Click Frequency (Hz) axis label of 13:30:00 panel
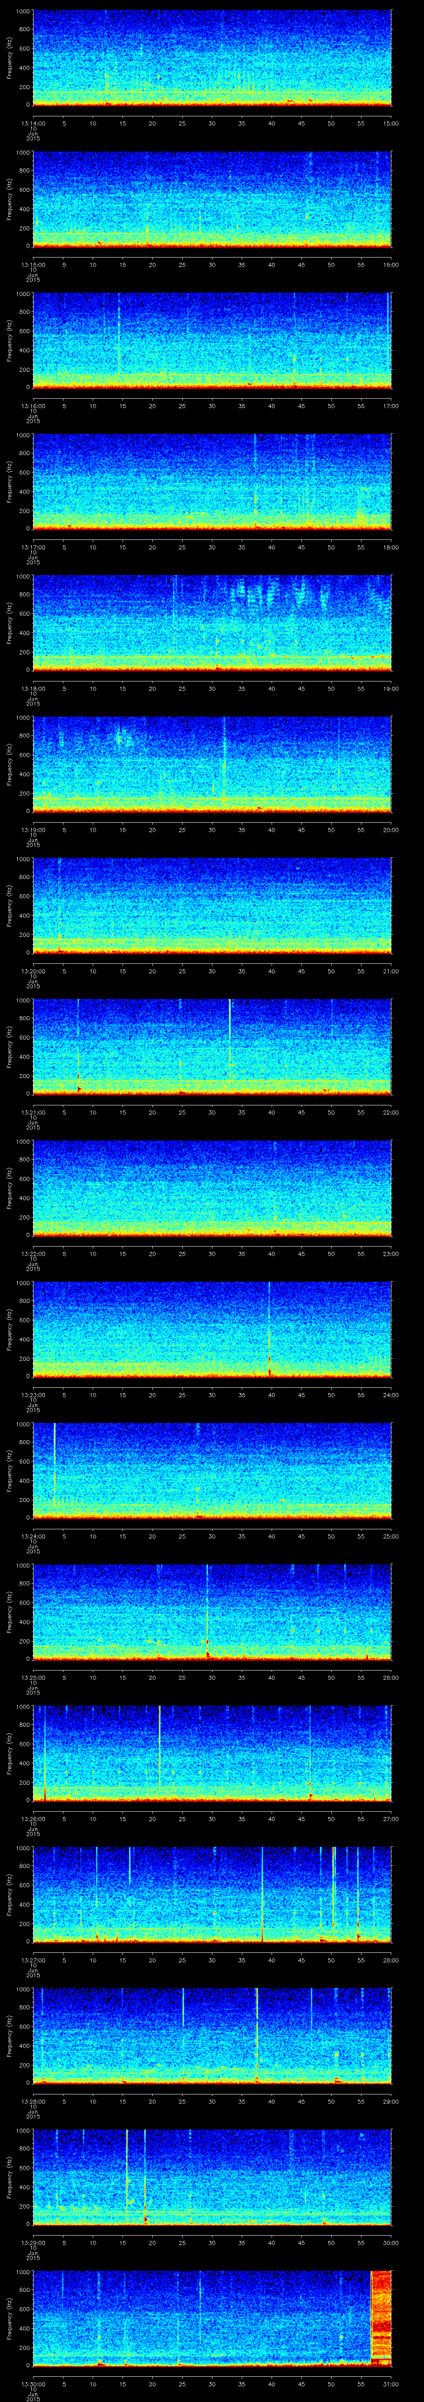This screenshot has width=424, height=2402. pyautogui.click(x=10, y=2319)
